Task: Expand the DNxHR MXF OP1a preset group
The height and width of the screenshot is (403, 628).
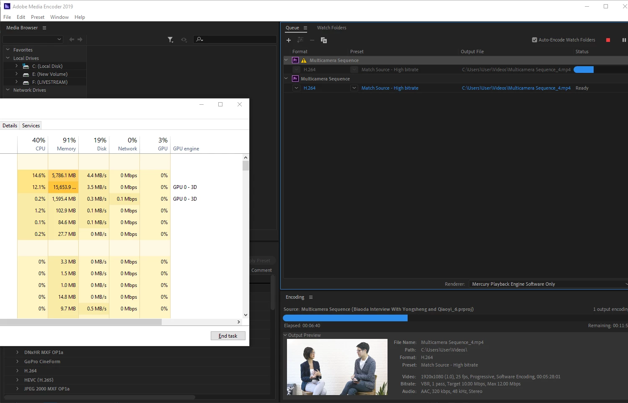Action: coord(17,352)
